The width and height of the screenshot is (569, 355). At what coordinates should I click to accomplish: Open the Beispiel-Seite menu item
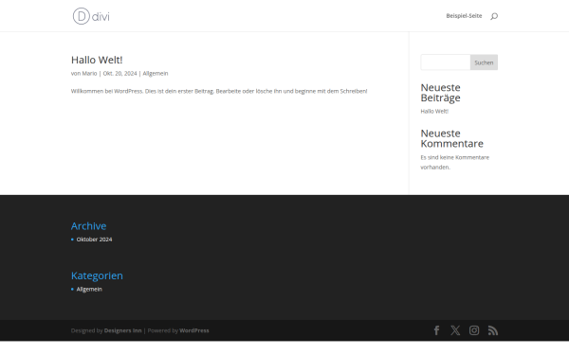pos(464,16)
